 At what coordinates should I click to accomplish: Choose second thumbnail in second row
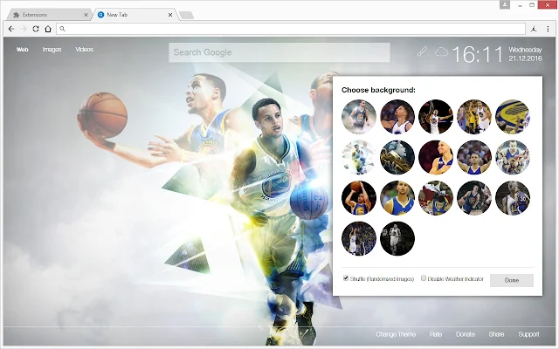click(x=397, y=157)
